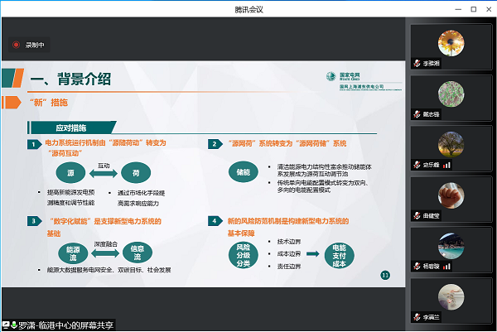Click the muted microphone icon beside 李满兰
This screenshot has height=332, width=497.
click(x=417, y=318)
